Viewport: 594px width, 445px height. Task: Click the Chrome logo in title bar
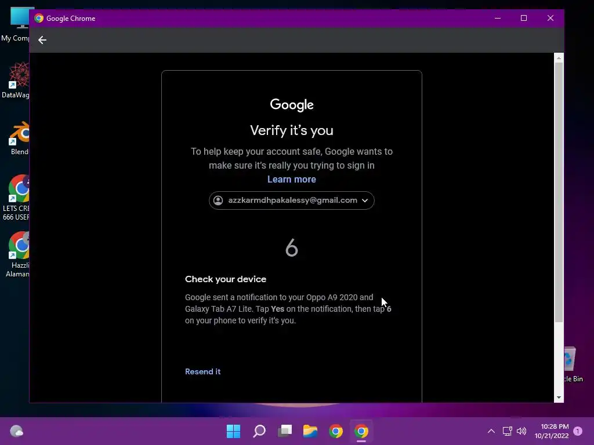click(x=39, y=18)
